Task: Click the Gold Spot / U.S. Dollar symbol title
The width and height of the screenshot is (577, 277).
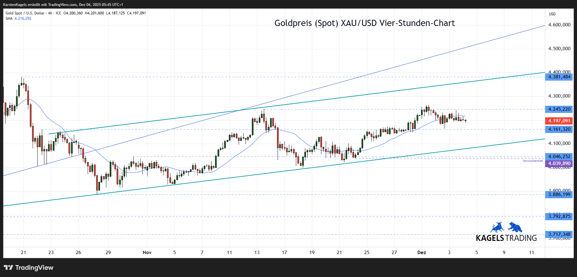Action: pos(25,13)
